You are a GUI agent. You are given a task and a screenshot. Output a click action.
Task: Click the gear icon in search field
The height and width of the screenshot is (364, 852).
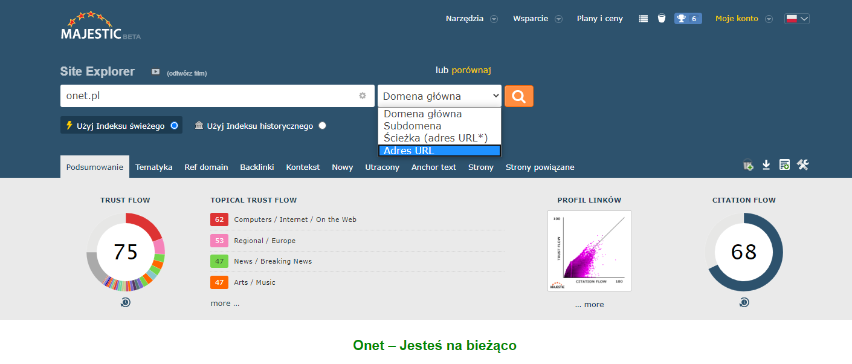tap(363, 96)
